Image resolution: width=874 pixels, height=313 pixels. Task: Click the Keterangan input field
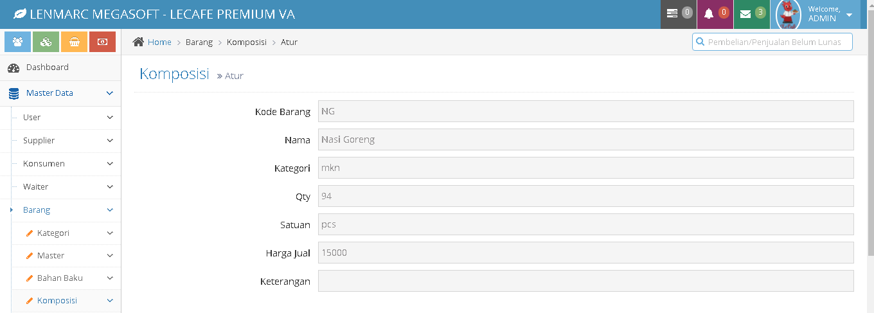pos(585,281)
